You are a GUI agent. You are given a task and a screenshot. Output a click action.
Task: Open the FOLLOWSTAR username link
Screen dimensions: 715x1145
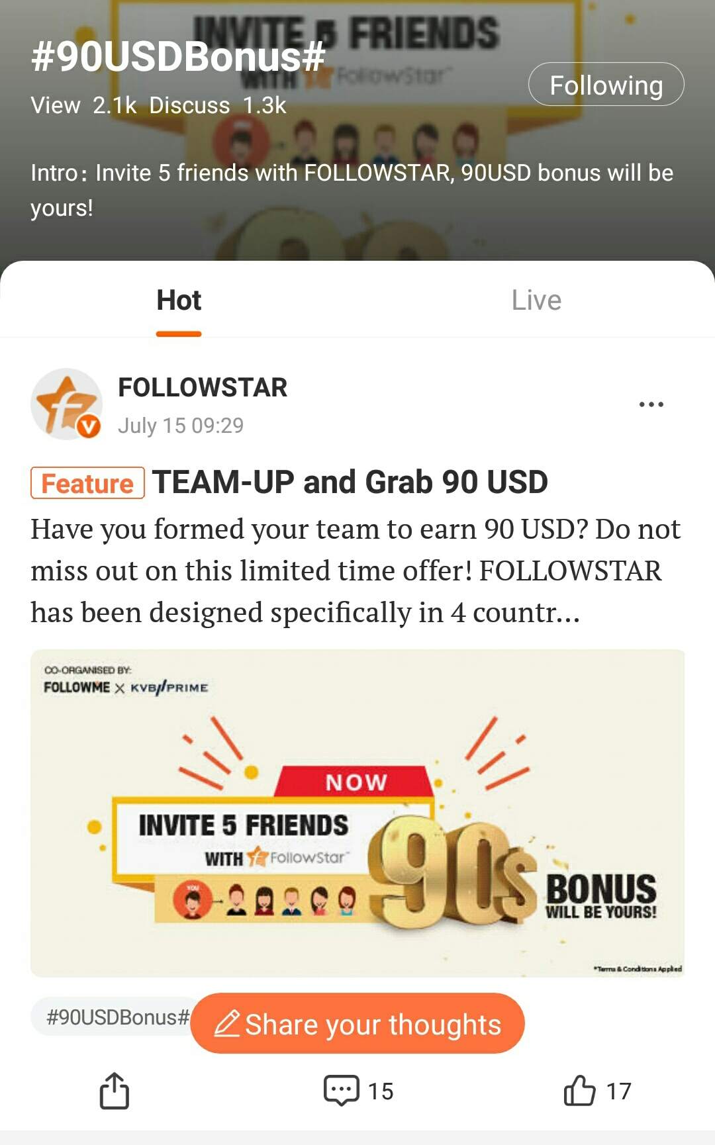click(203, 388)
